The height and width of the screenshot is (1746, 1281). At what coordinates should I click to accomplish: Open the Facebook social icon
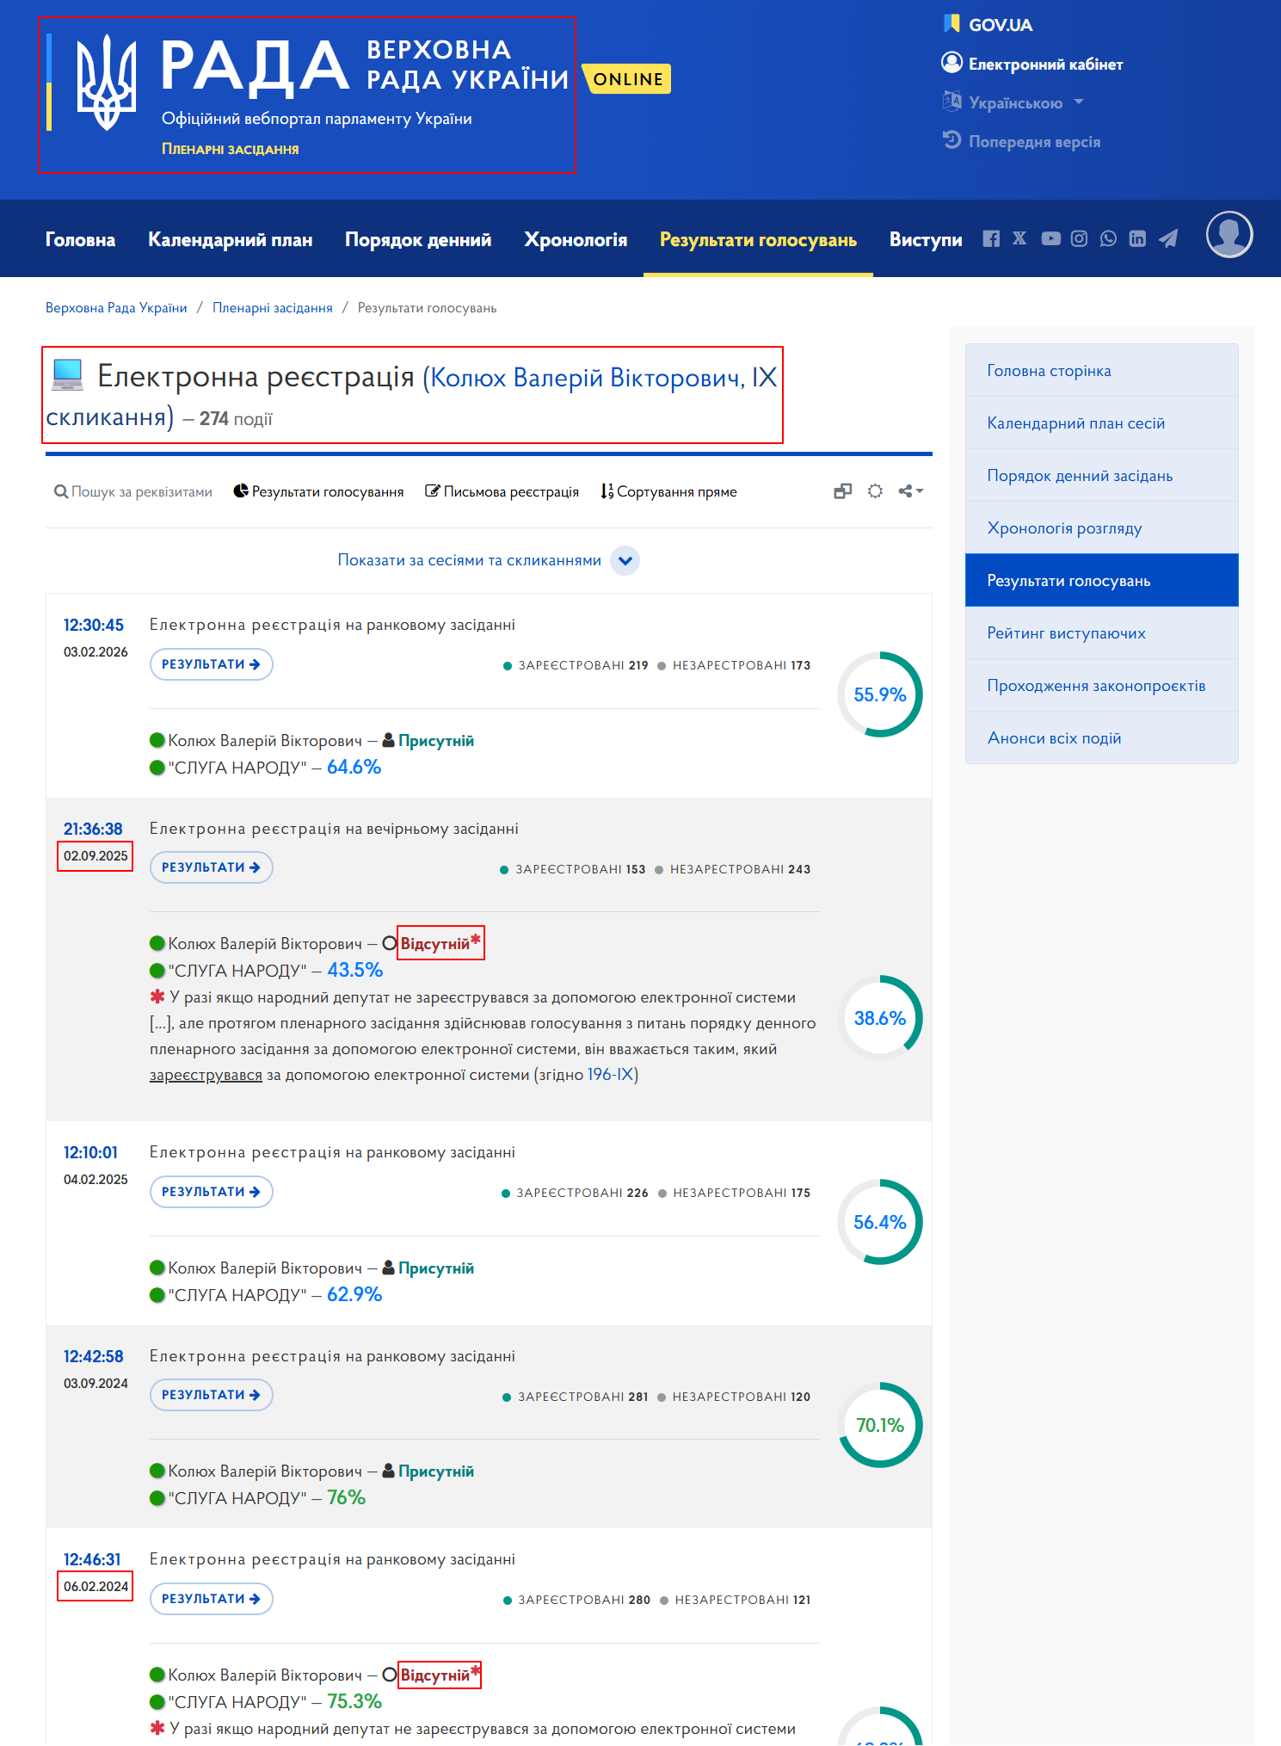click(991, 238)
